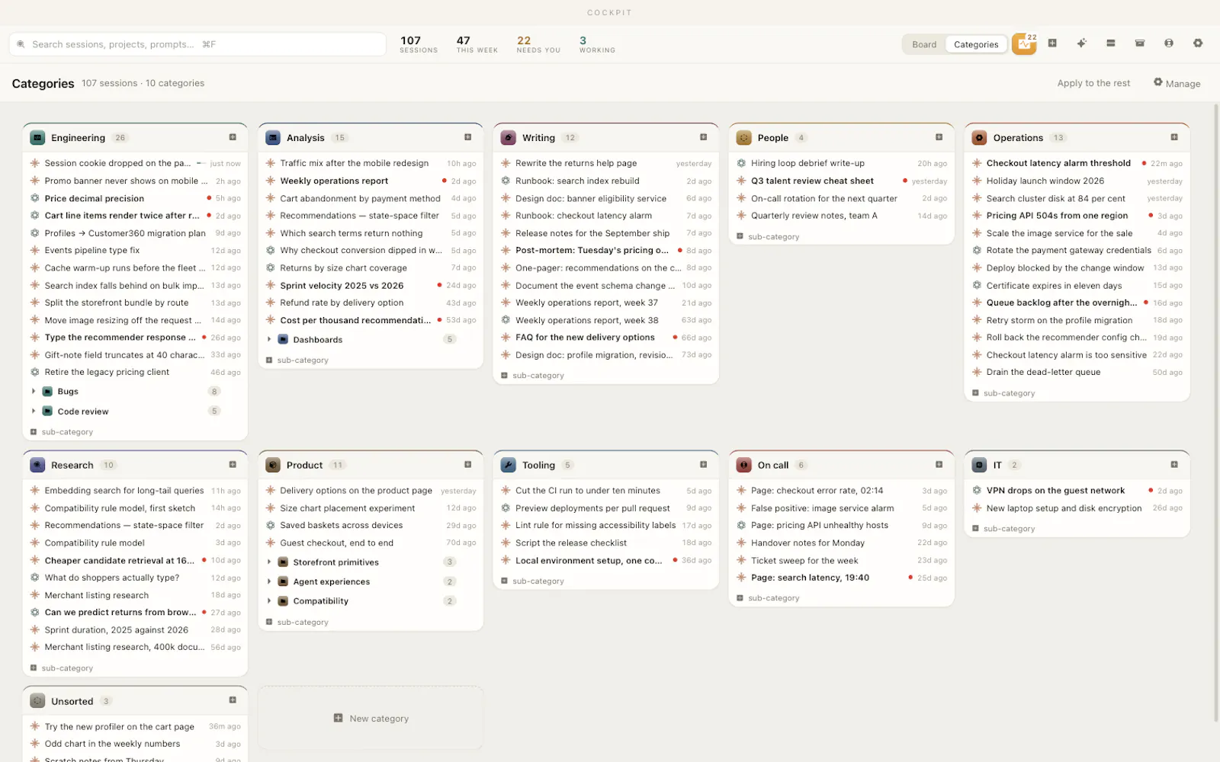Viewport: 1220px width, 762px height.
Task: Select the Categories view tab
Action: pyautogui.click(x=976, y=44)
